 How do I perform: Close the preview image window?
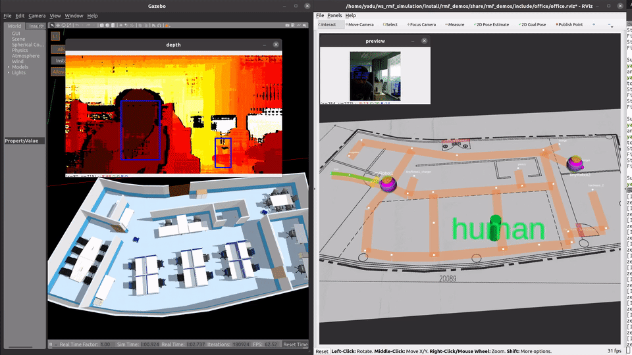tap(424, 41)
